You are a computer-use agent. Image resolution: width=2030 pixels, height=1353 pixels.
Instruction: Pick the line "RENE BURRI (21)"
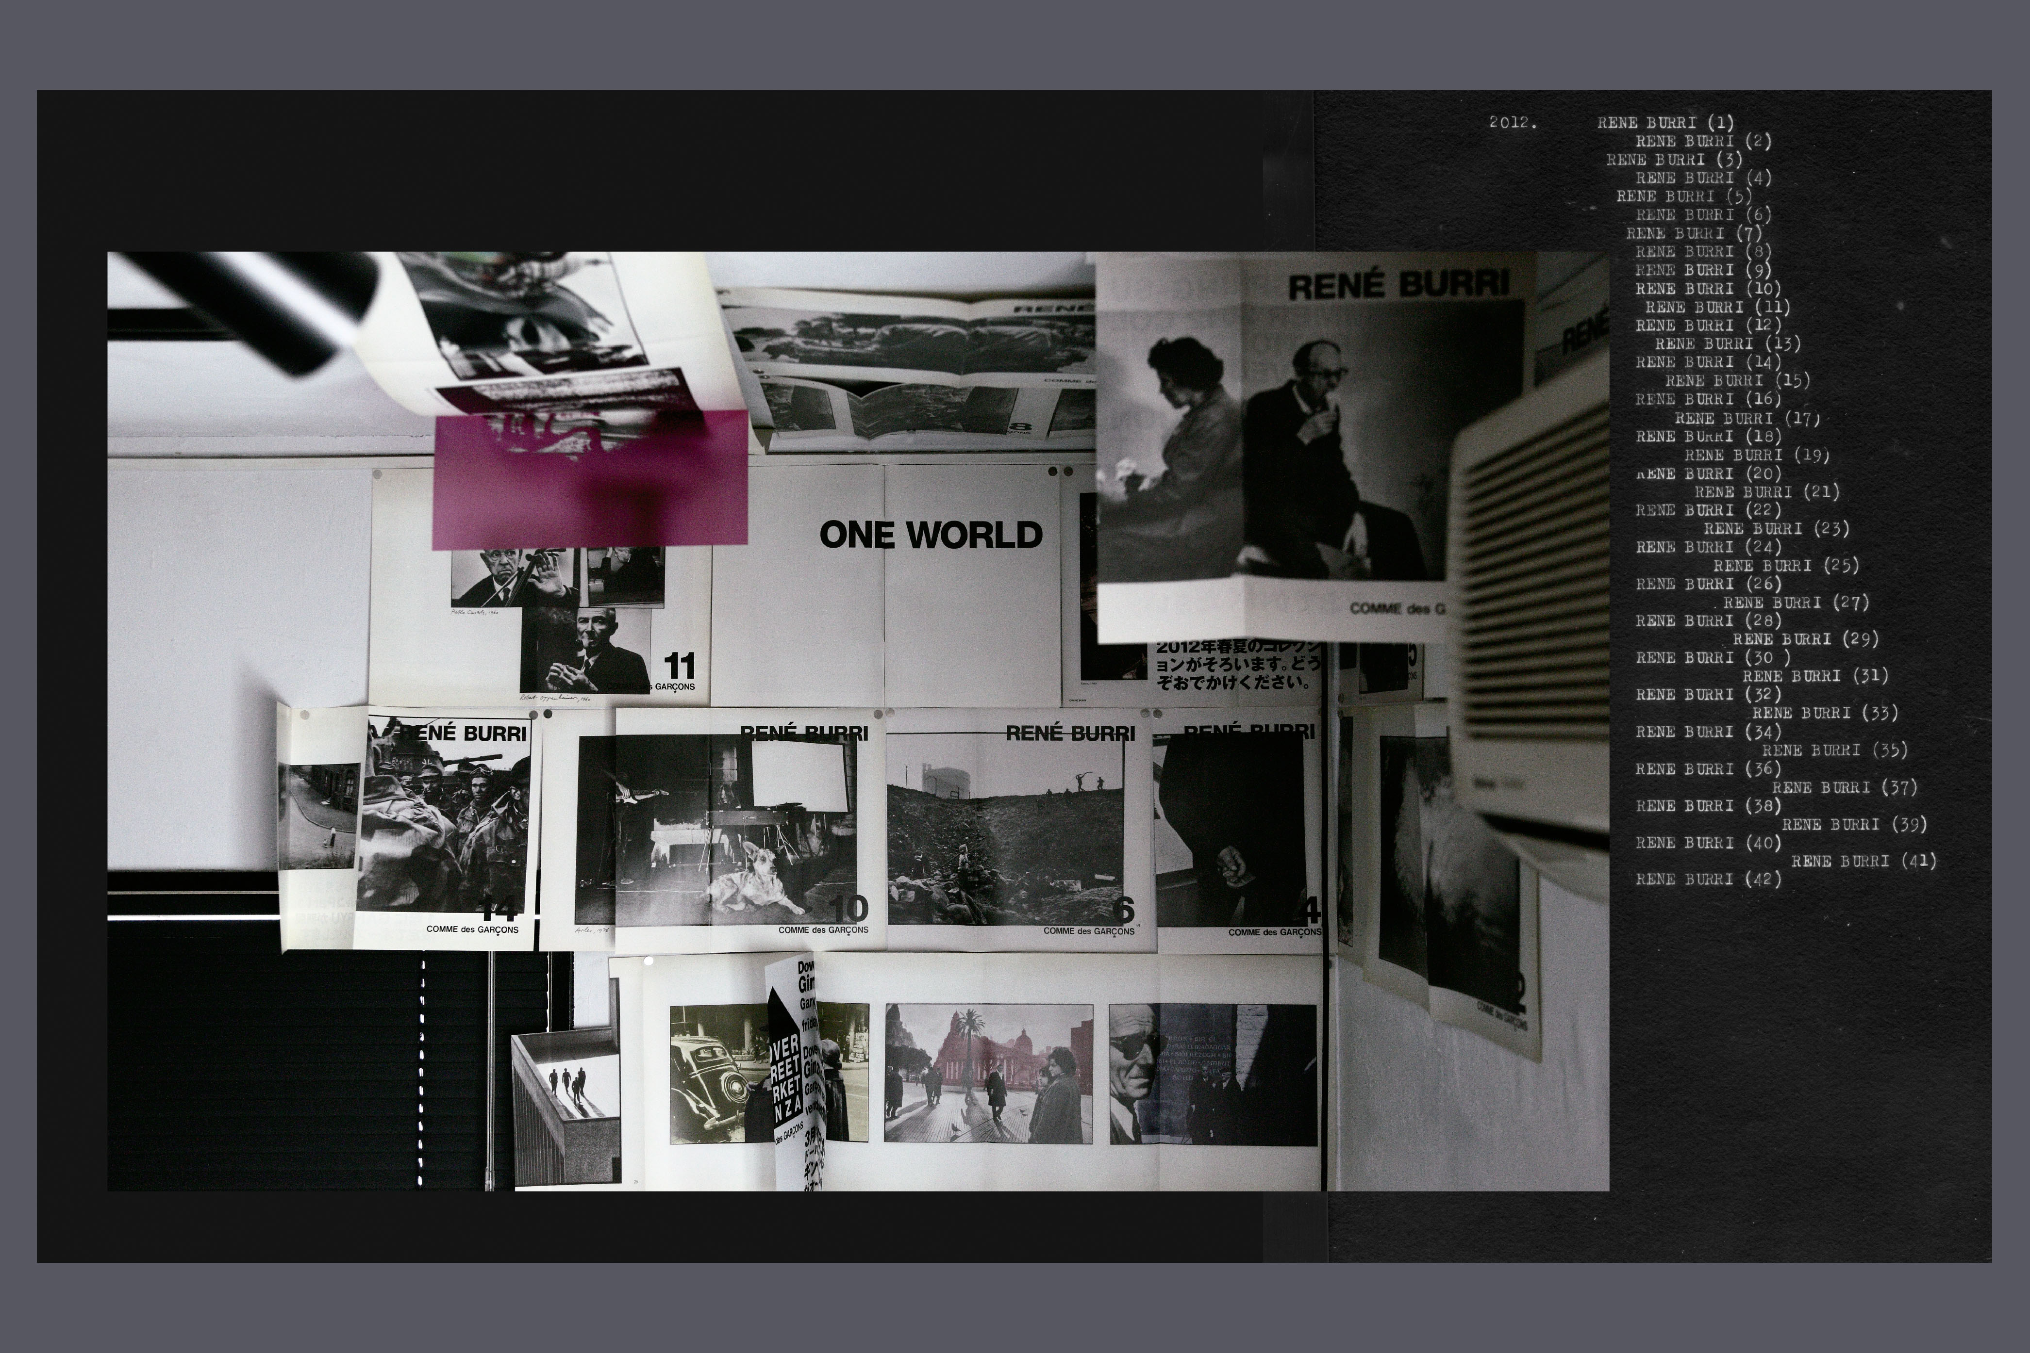coord(1766,492)
